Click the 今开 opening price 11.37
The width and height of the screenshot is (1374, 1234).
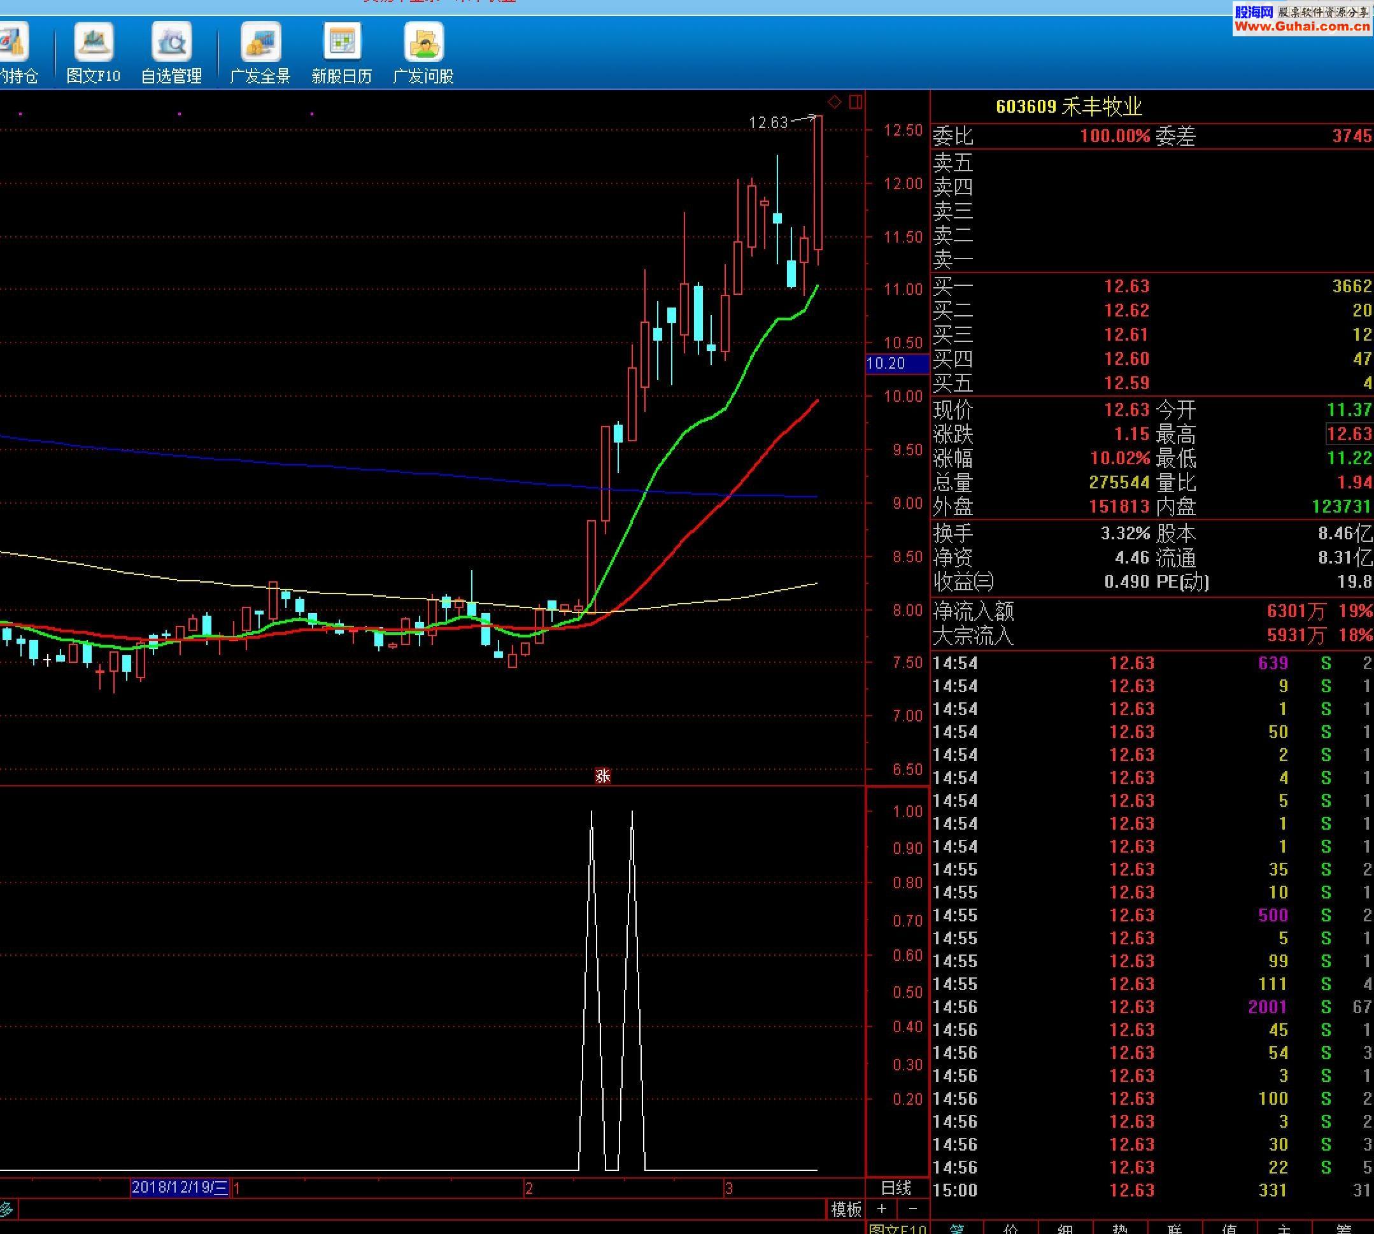click(x=1349, y=410)
